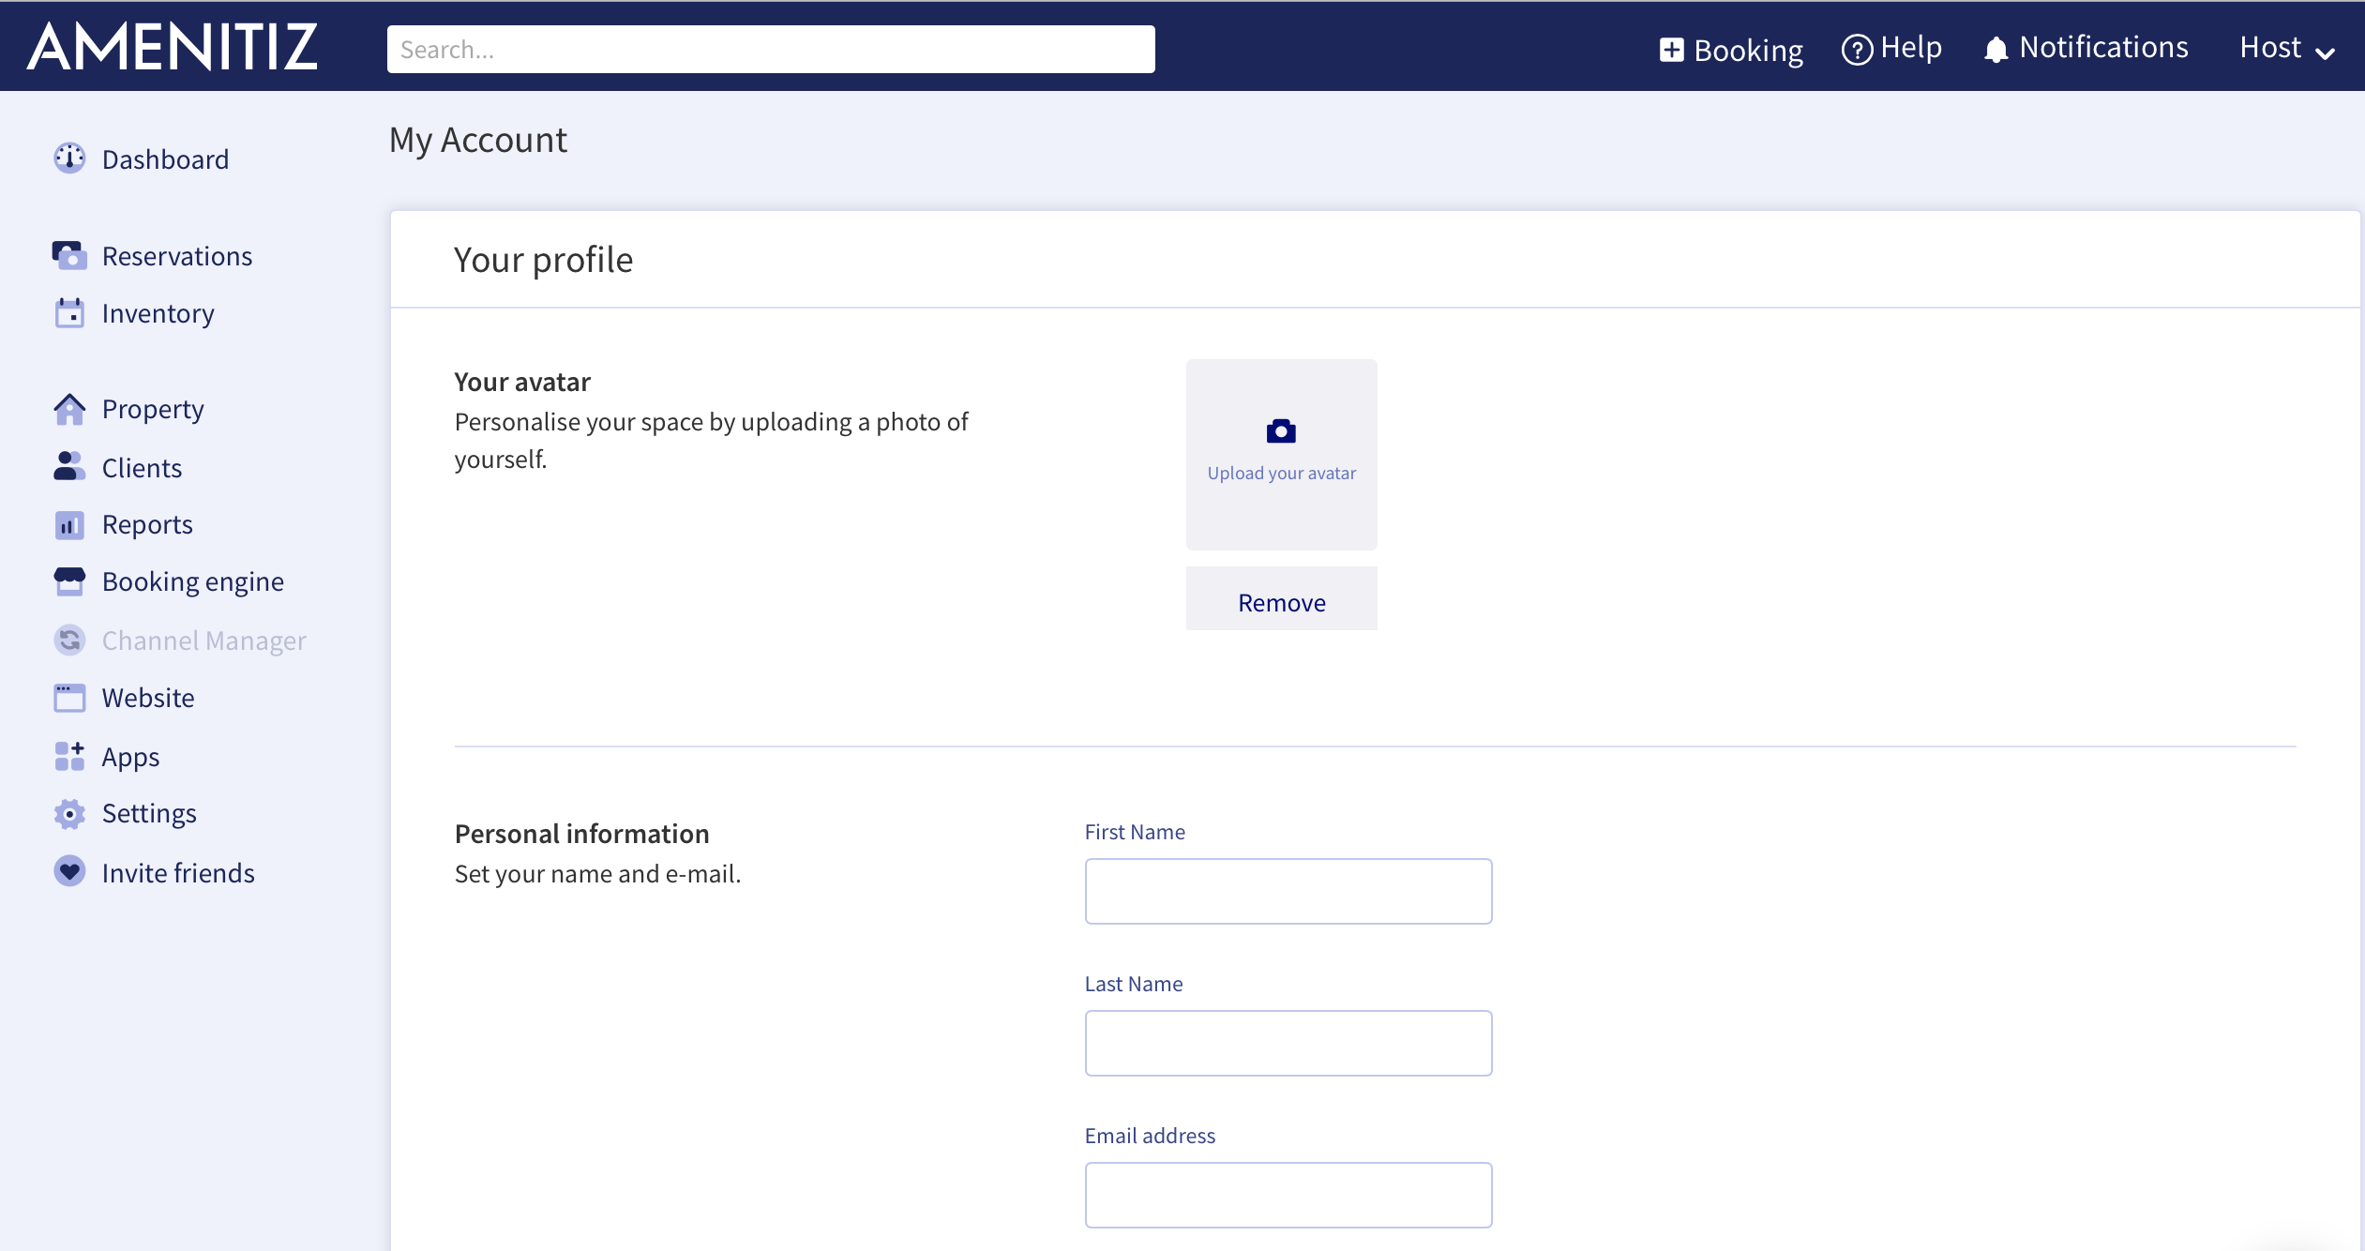This screenshot has width=2365, height=1251.
Task: Click the Property house icon
Action: coord(69,409)
